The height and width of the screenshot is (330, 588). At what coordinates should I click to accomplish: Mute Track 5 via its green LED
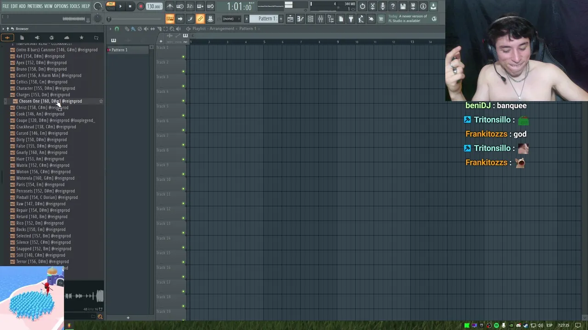tap(183, 115)
